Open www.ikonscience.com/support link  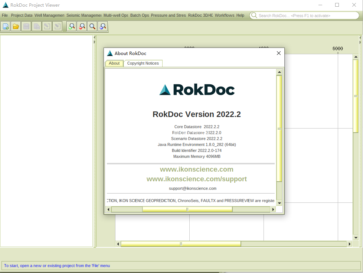click(197, 179)
